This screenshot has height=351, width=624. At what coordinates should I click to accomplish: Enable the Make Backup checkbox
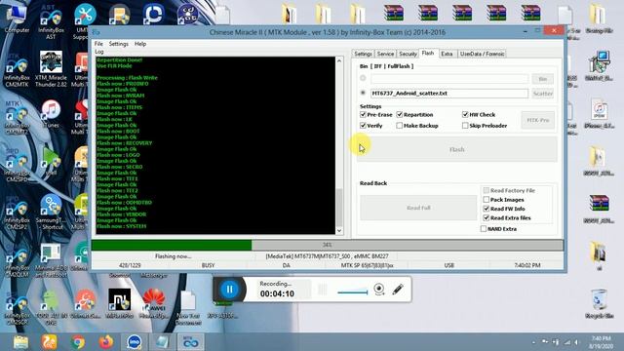tap(400, 126)
